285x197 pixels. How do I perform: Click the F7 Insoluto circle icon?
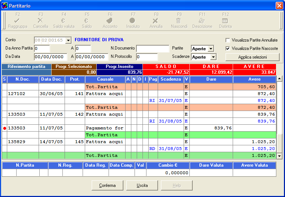132,21
